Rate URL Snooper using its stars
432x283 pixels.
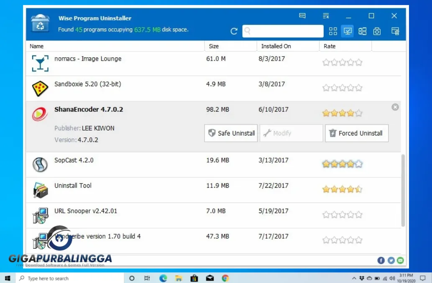tap(342, 215)
